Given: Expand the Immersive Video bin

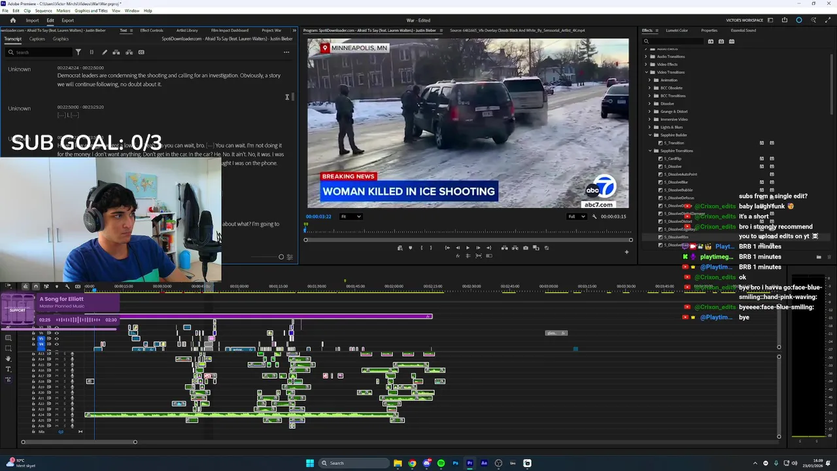Looking at the screenshot, I should click(649, 119).
